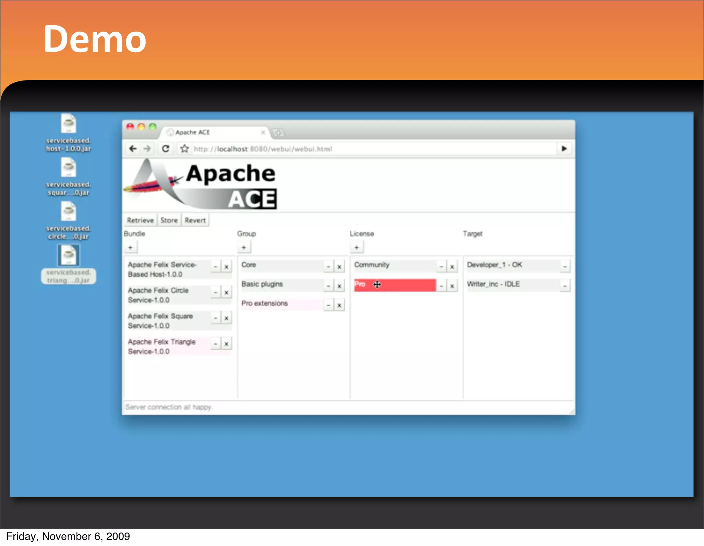The height and width of the screenshot is (546, 704).
Task: Open servicebased.host-1.0.0.jar desktop file
Action: point(68,124)
